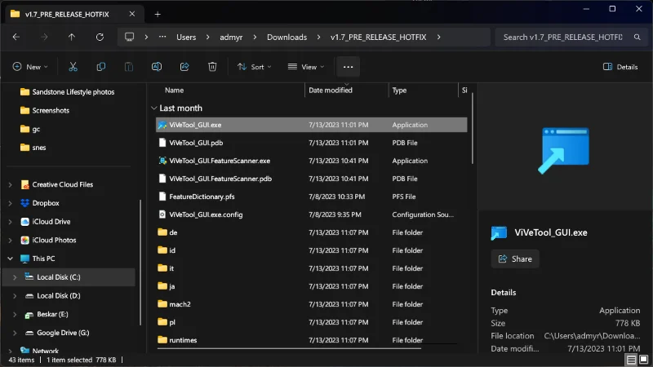Expand the Dropbox tree node
This screenshot has height=367, width=653.
11,203
